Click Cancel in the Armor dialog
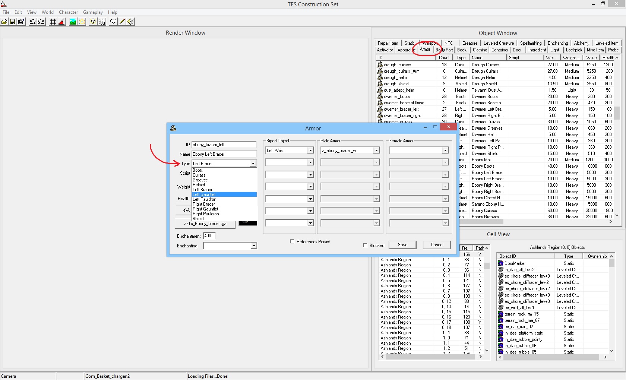Screen dimensions: 626x380 pyautogui.click(x=437, y=245)
